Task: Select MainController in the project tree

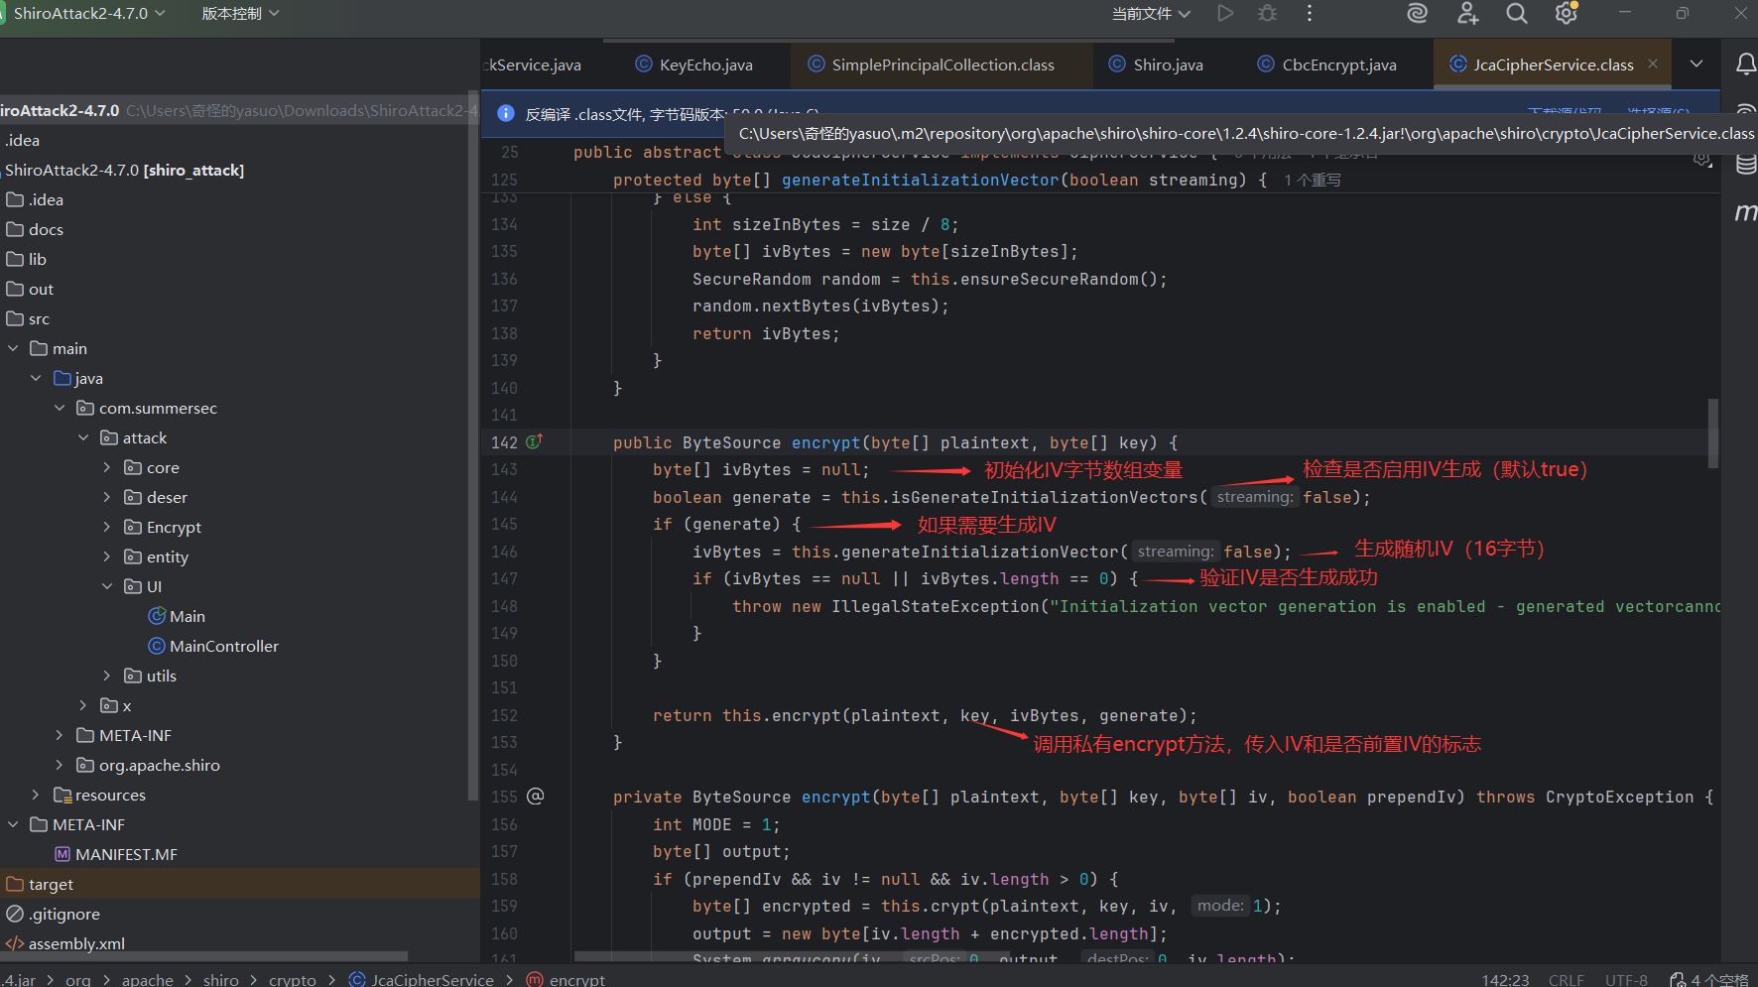Action: click(x=223, y=646)
